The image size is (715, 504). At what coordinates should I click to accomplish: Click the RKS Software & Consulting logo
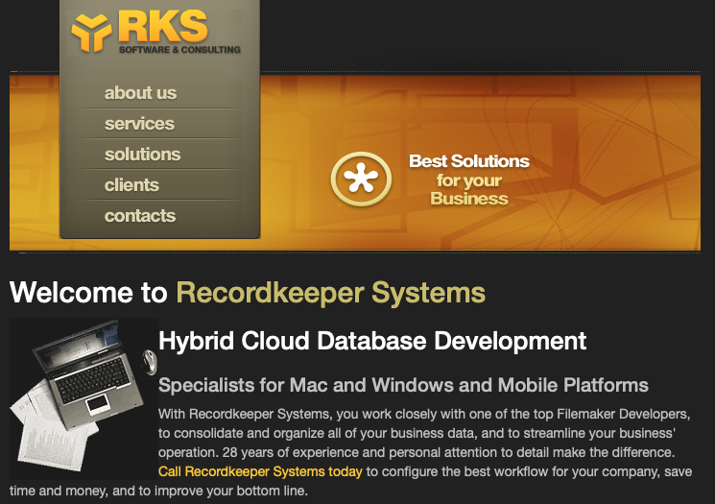(x=155, y=32)
